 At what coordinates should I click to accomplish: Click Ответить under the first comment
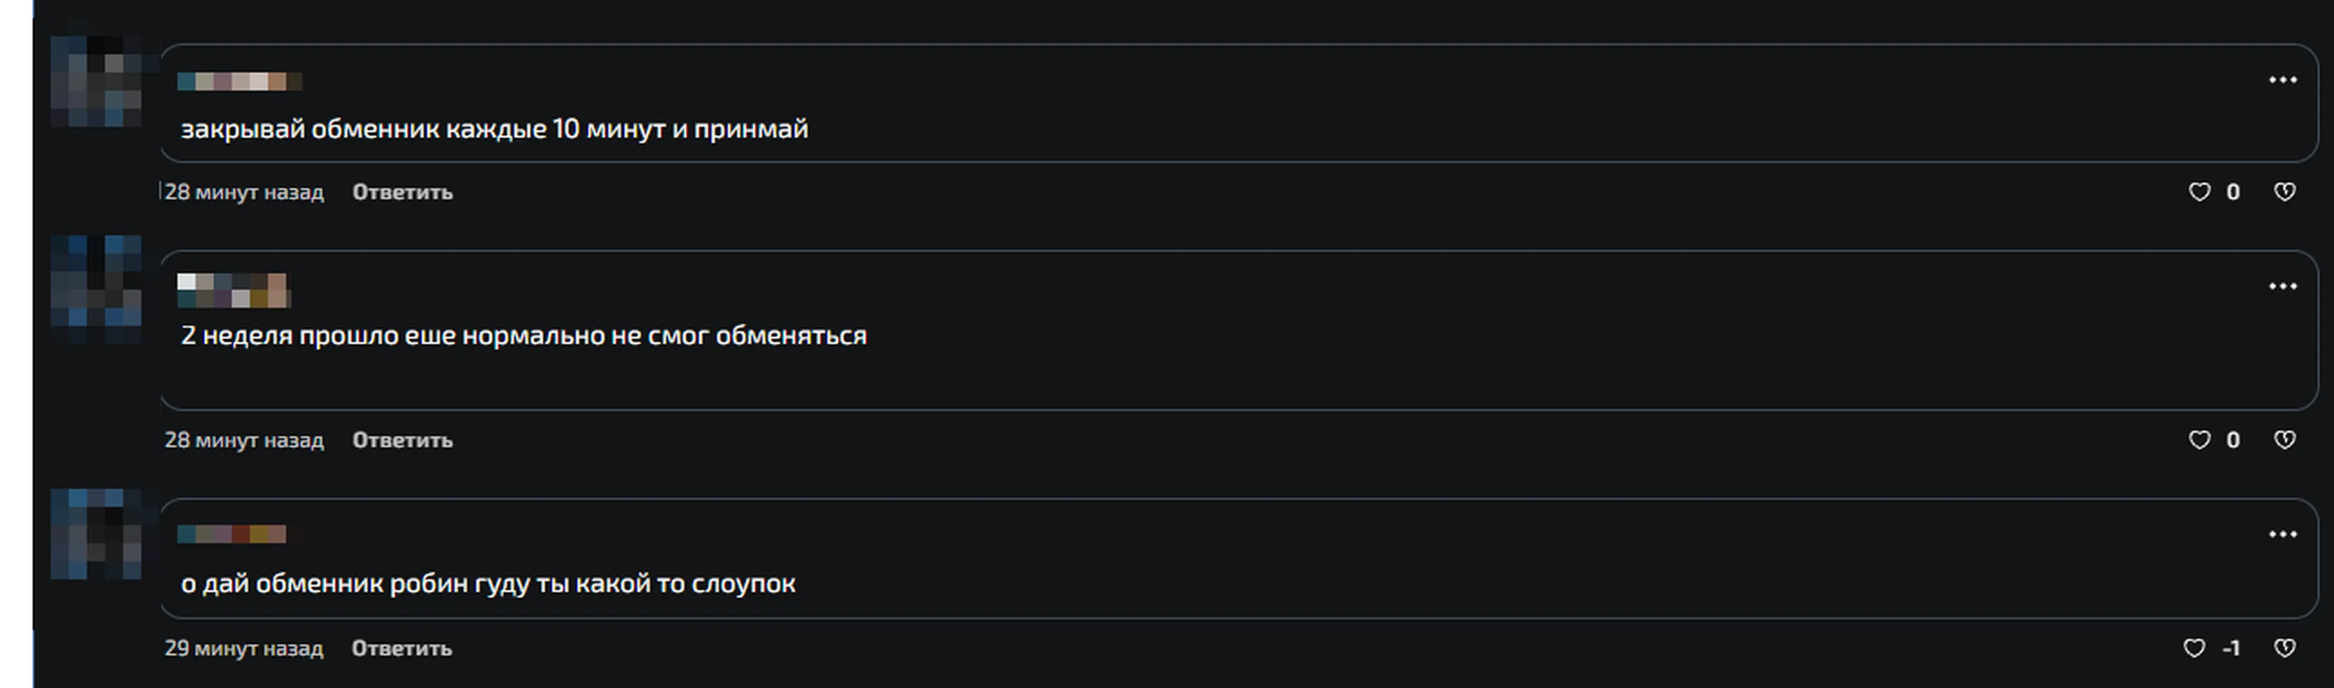tap(403, 192)
